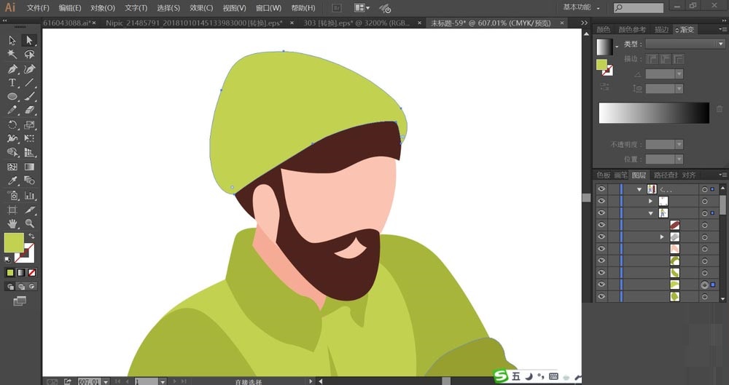Pick the Ellipse shape tool
The width and height of the screenshot is (729, 385).
[x=12, y=96]
